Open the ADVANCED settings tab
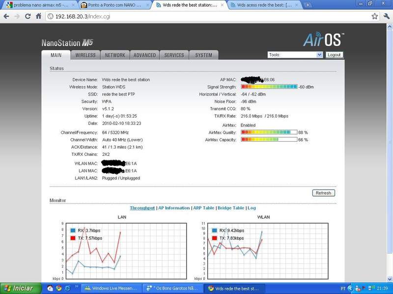This screenshot has height=294, width=393. point(144,55)
